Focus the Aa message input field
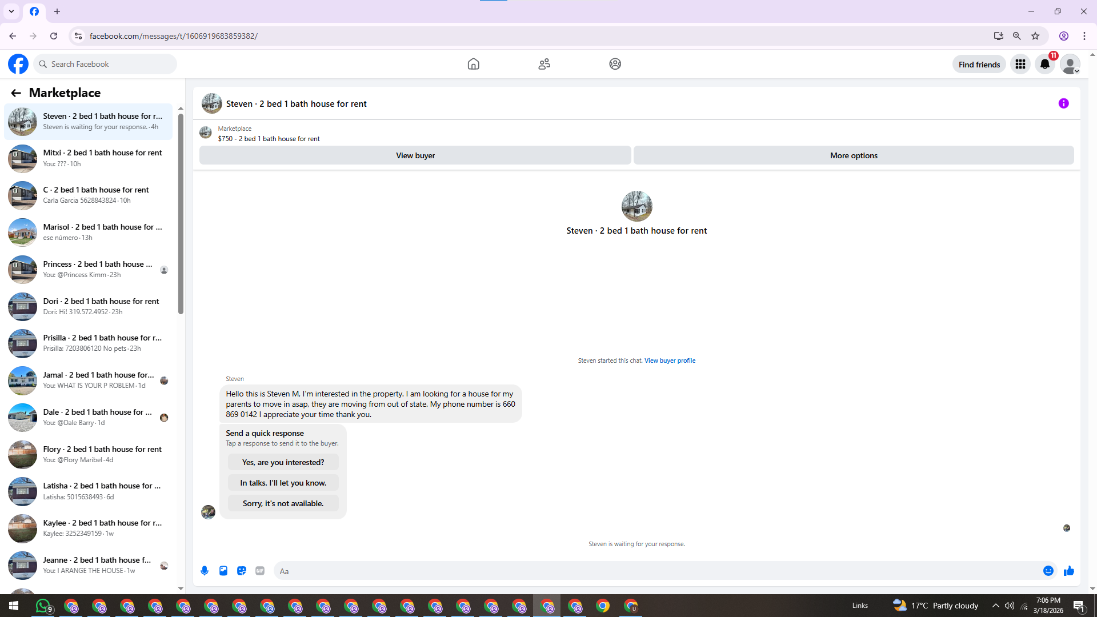The width and height of the screenshot is (1097, 617). (657, 571)
